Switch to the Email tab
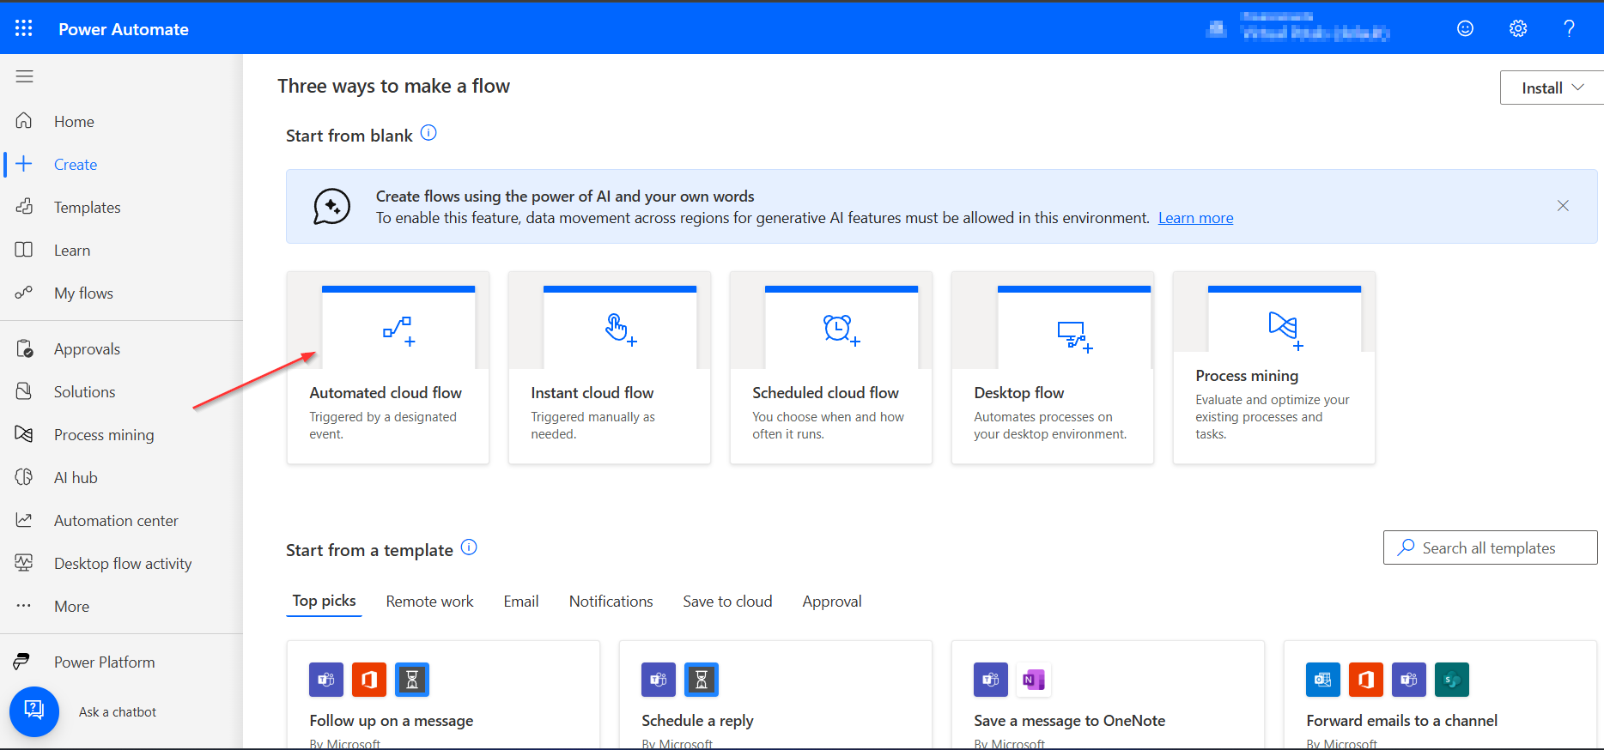Screen dimensions: 1604x750 tap(521, 602)
